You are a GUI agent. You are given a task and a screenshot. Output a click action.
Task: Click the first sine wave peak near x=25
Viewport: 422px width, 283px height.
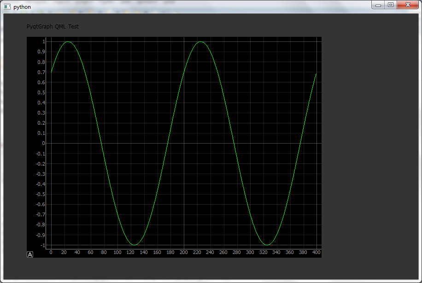[68, 42]
